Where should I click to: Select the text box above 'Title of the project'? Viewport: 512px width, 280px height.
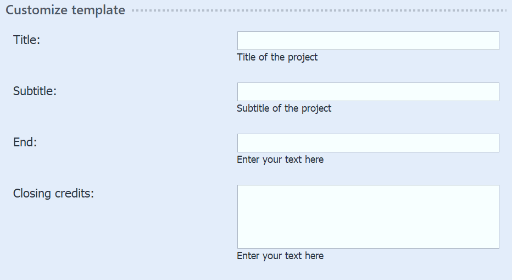pyautogui.click(x=368, y=41)
